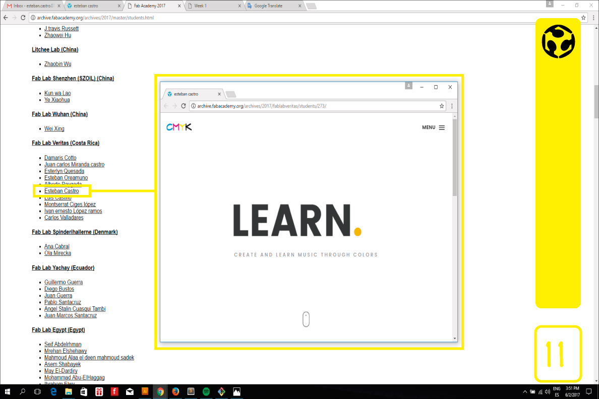Image resolution: width=599 pixels, height=399 pixels.
Task: View site information for archive.fabacademy.org
Action: 33,18
